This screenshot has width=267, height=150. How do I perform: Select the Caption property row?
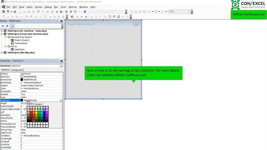tap(32, 85)
